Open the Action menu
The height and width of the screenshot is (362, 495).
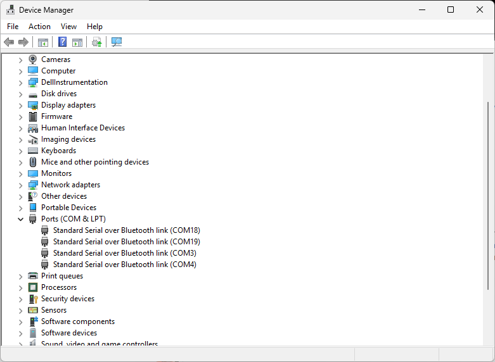pyautogui.click(x=39, y=27)
